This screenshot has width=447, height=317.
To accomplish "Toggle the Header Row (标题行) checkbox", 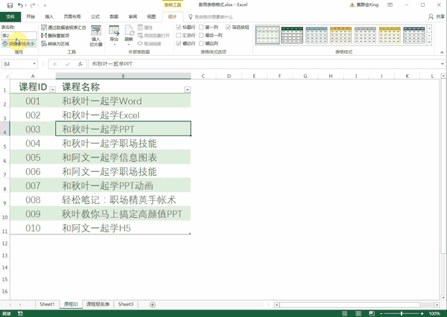I will (179, 28).
